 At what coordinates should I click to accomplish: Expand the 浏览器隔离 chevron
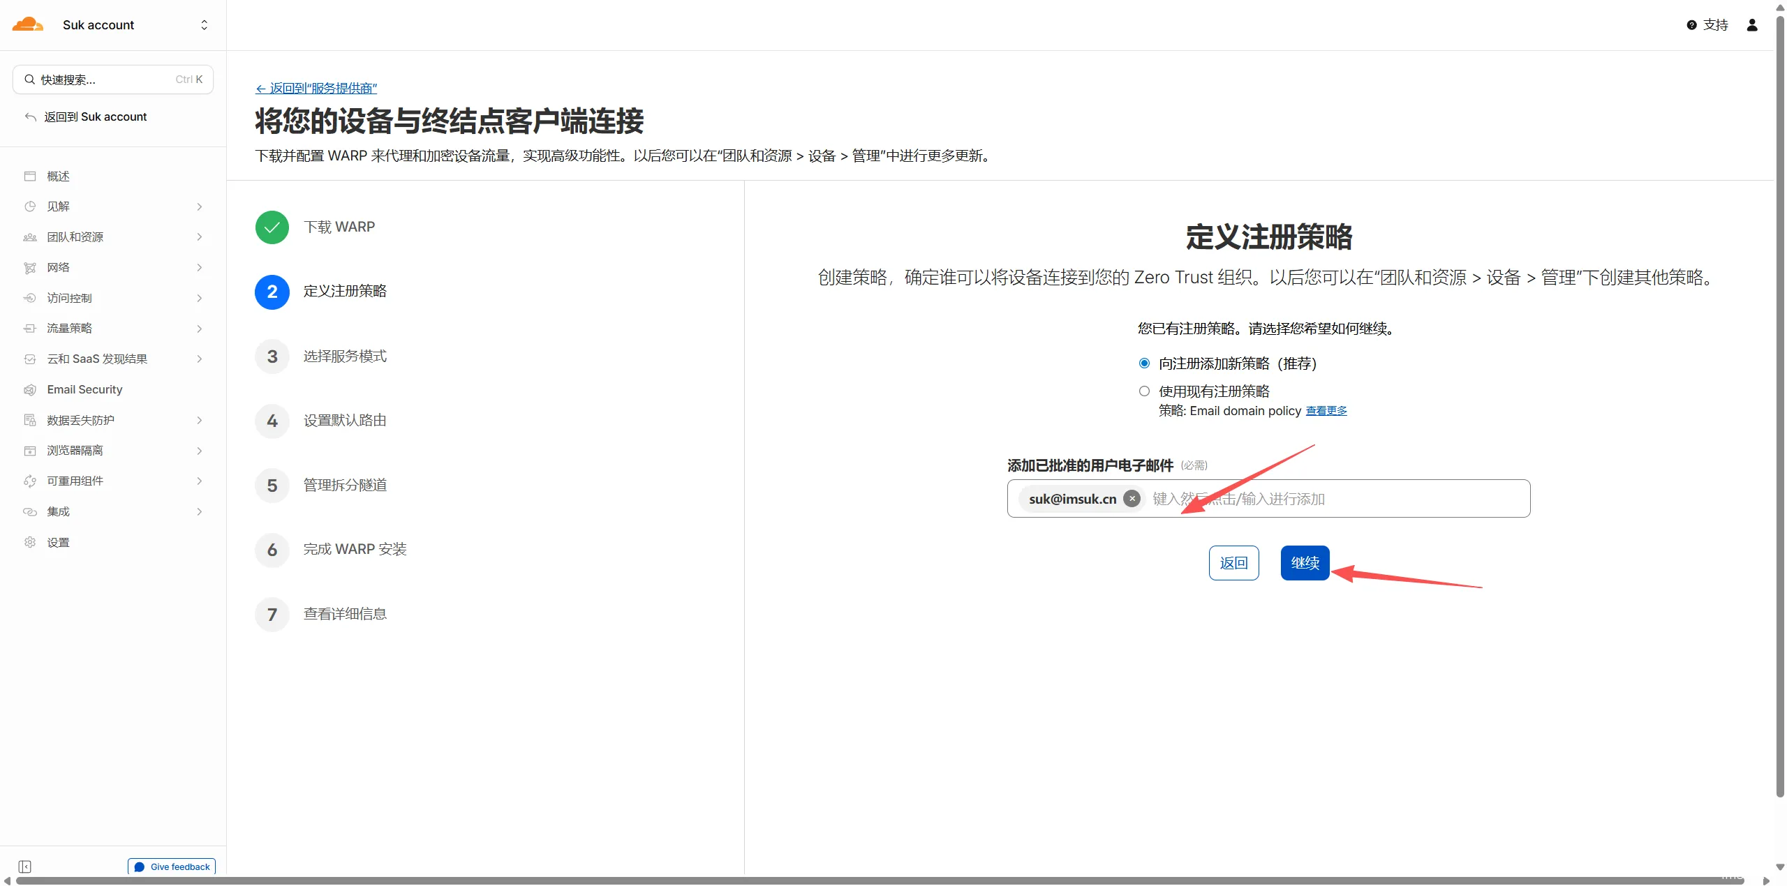tap(200, 451)
